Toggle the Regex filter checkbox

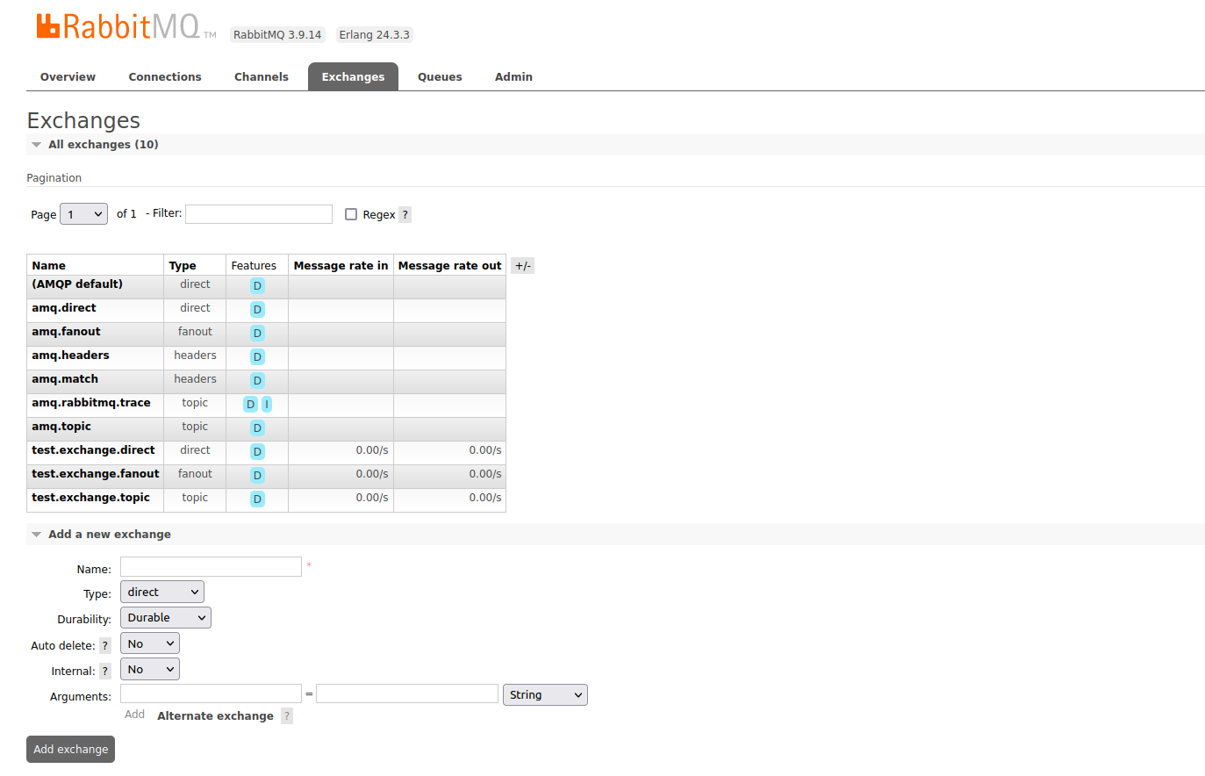coord(351,214)
